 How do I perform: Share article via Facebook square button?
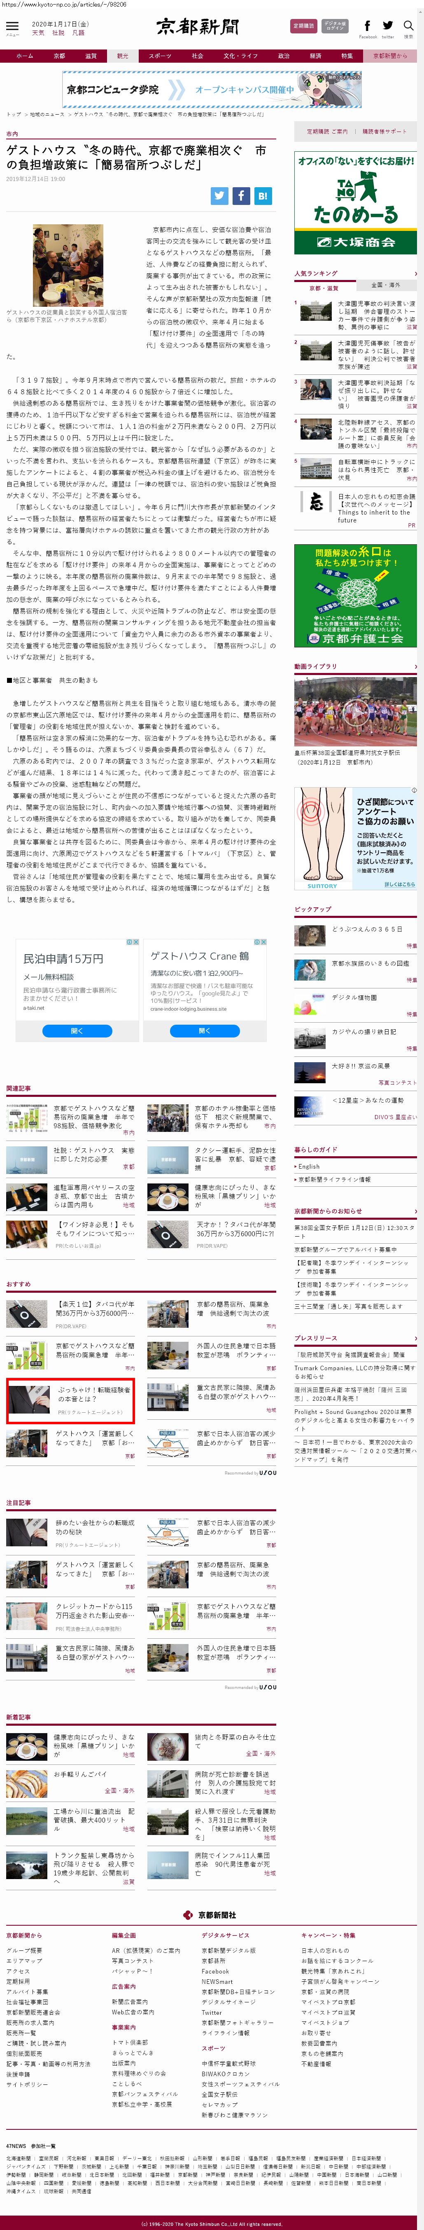tap(241, 195)
